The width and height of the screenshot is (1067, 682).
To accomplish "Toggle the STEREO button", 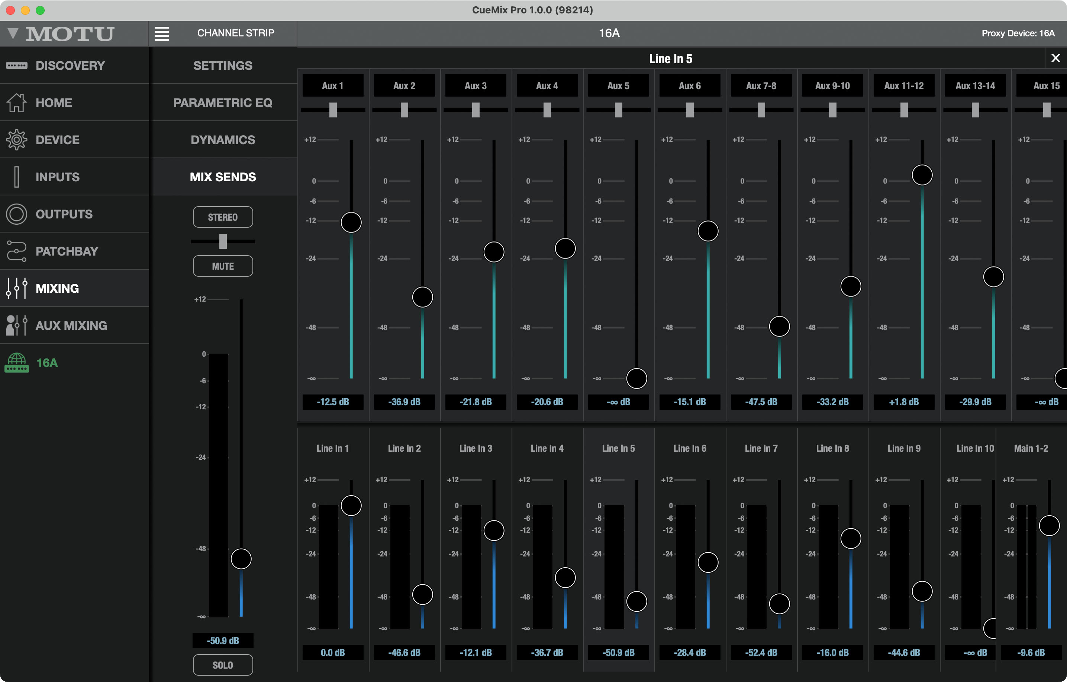I will pos(223,217).
